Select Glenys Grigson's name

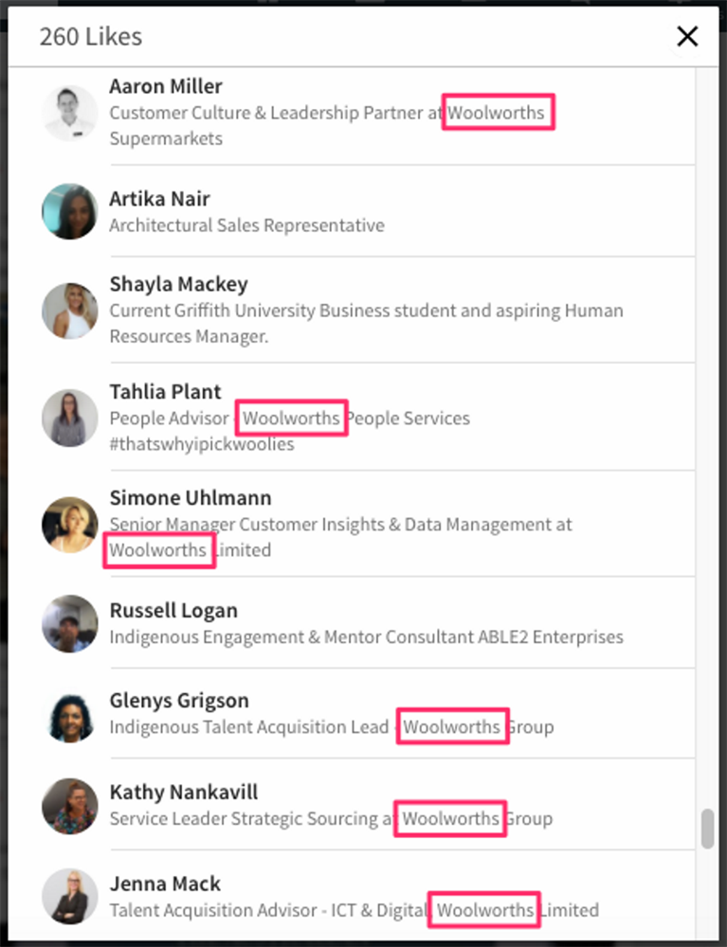click(179, 701)
